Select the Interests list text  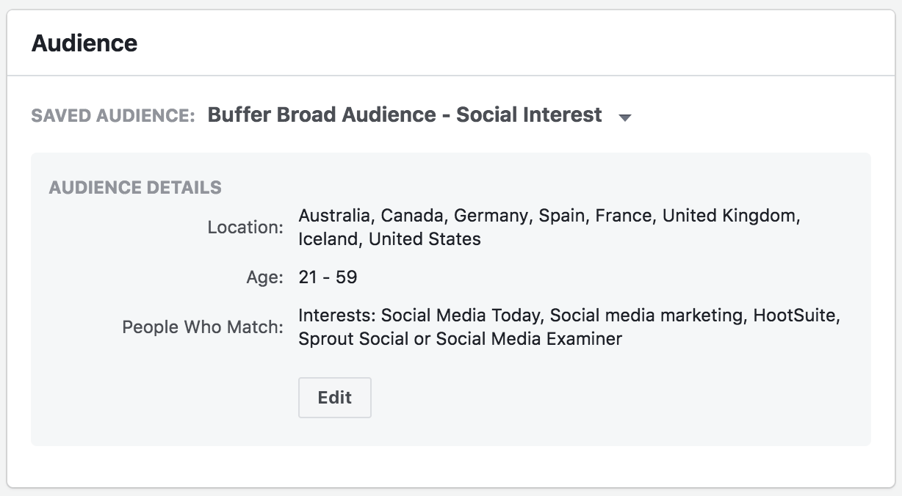pos(569,328)
